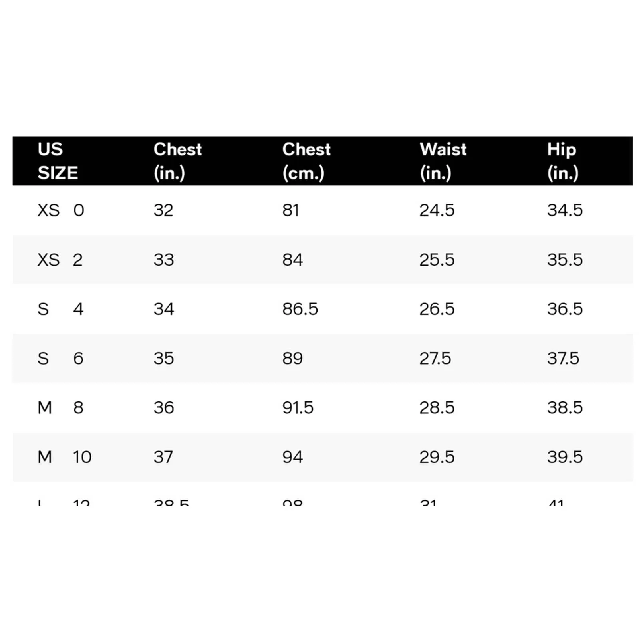The width and height of the screenshot is (639, 639).
Task: Select the M 8 size row label
Action: tap(60, 407)
